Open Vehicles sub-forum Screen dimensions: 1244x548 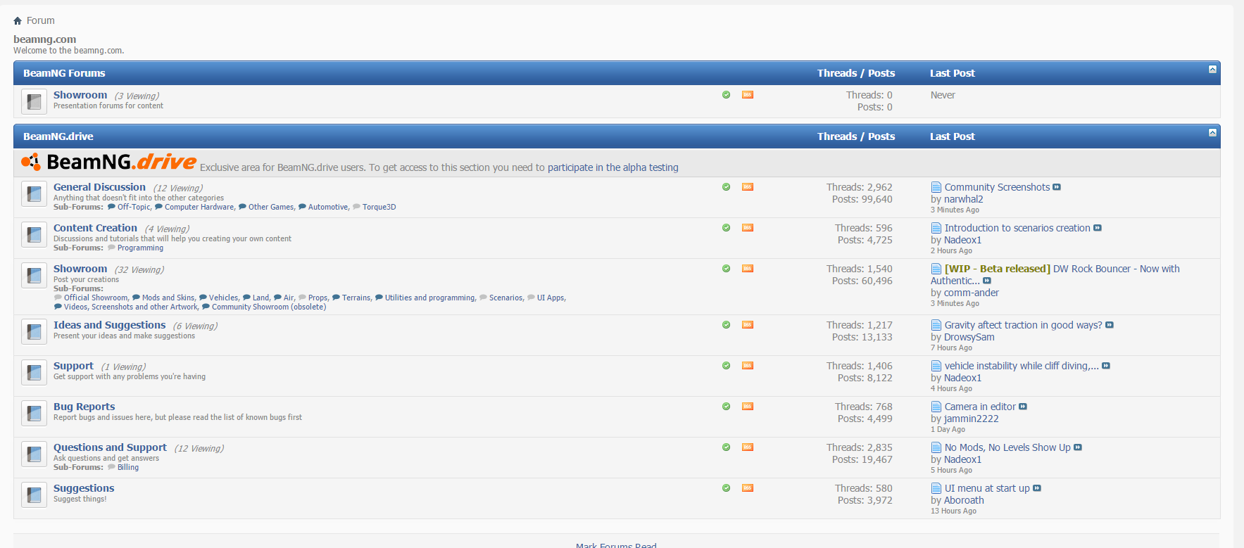[223, 298]
